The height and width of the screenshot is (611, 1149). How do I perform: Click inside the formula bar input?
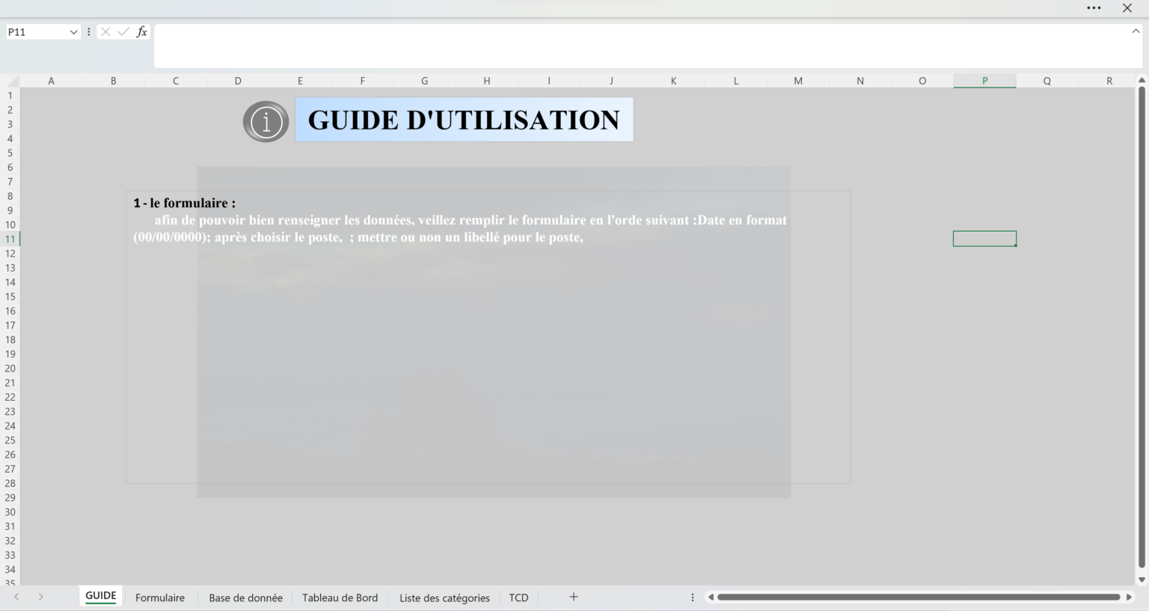pyautogui.click(x=643, y=46)
